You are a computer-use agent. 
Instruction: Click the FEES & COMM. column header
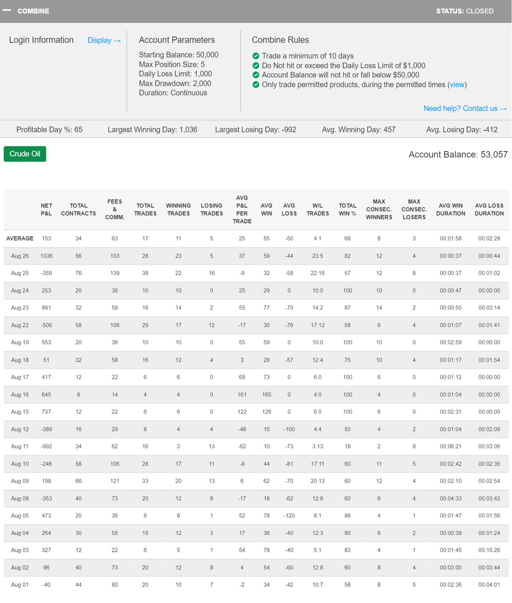tap(115, 209)
